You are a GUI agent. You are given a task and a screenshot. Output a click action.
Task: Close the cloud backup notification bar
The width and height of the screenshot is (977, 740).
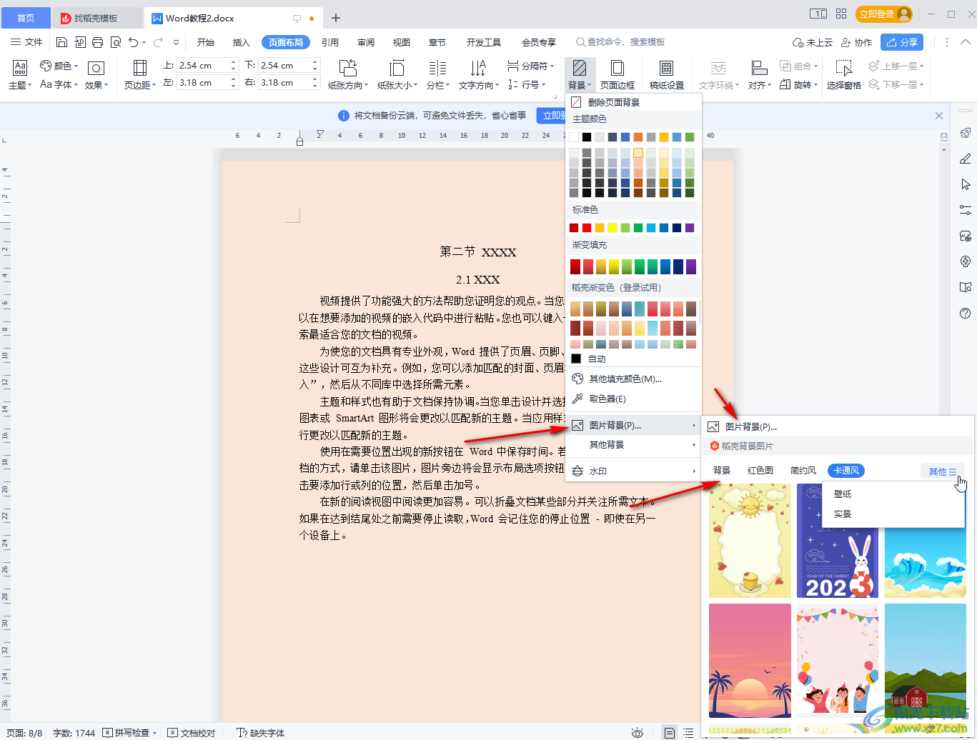click(939, 115)
